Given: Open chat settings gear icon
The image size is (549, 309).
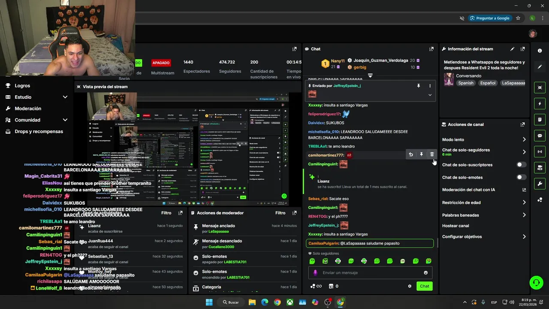Looking at the screenshot, I should [410, 286].
